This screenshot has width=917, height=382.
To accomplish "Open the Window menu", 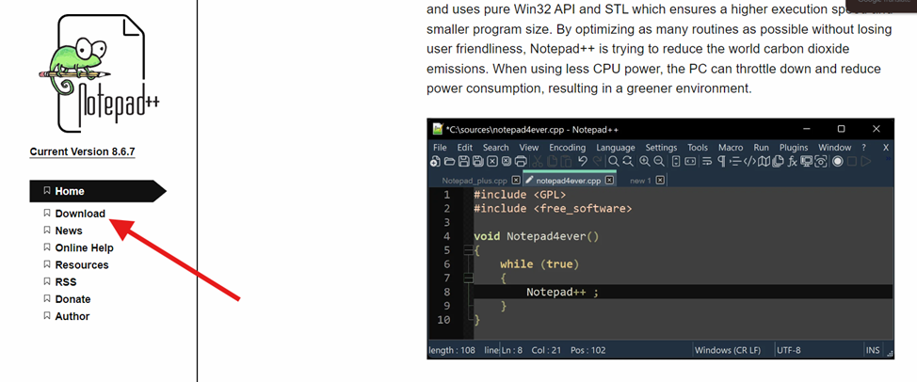I will pos(834,147).
